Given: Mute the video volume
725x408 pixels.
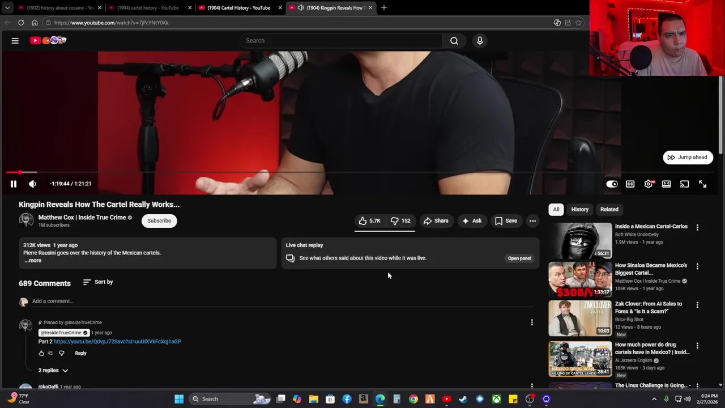Looking at the screenshot, I should click(x=32, y=184).
